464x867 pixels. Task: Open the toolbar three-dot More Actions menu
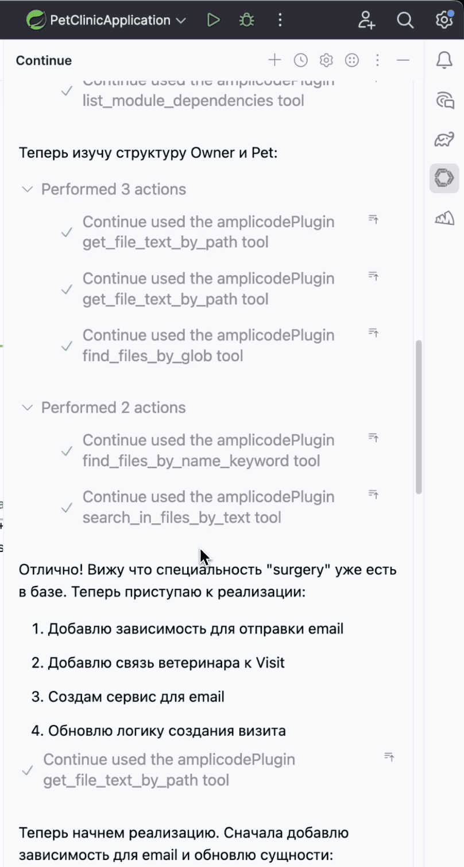pyautogui.click(x=280, y=20)
